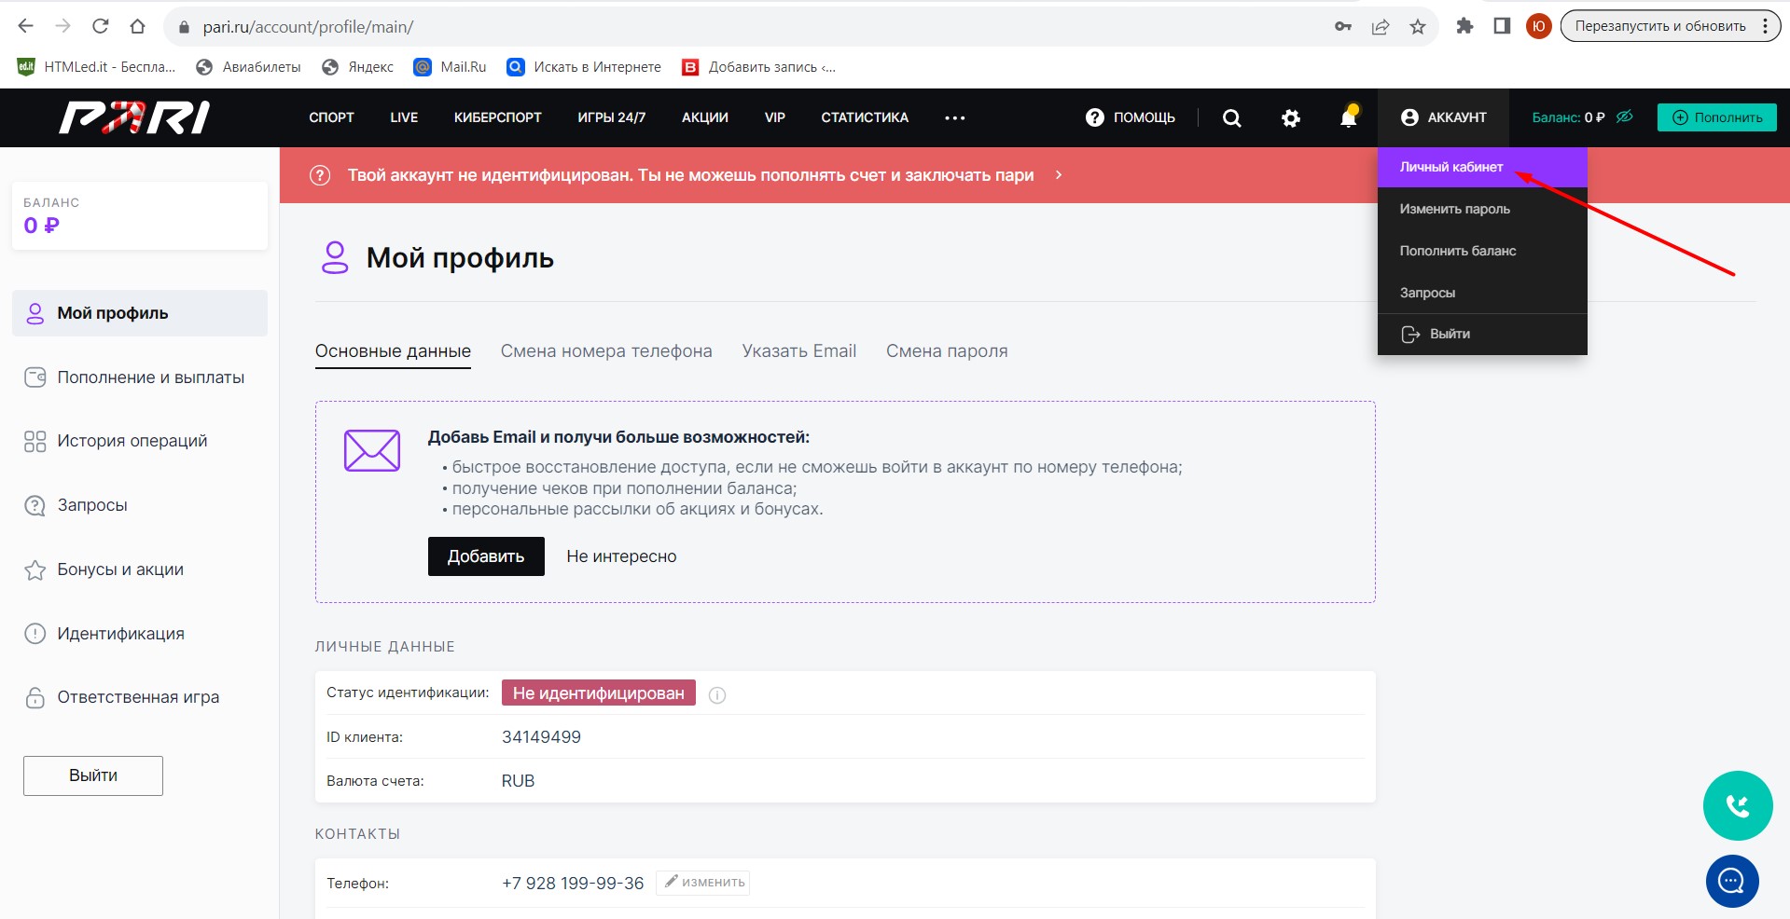
Task: Click the Не интересно link
Action: (621, 556)
